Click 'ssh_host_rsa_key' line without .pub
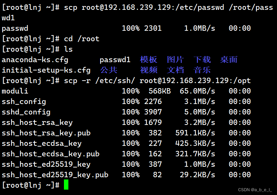 pos(37,122)
